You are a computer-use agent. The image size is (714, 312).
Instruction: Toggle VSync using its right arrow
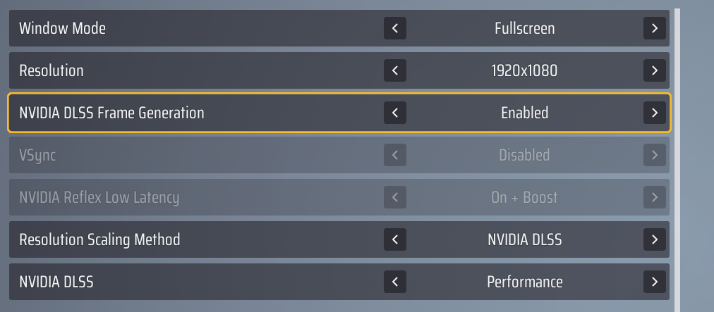(x=655, y=155)
